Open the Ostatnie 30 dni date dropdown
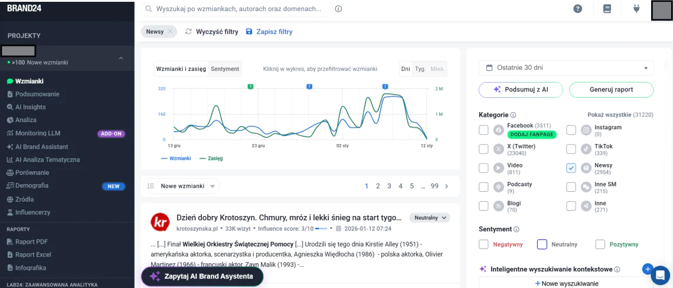Viewport: 673px width, 288px height. point(566,68)
